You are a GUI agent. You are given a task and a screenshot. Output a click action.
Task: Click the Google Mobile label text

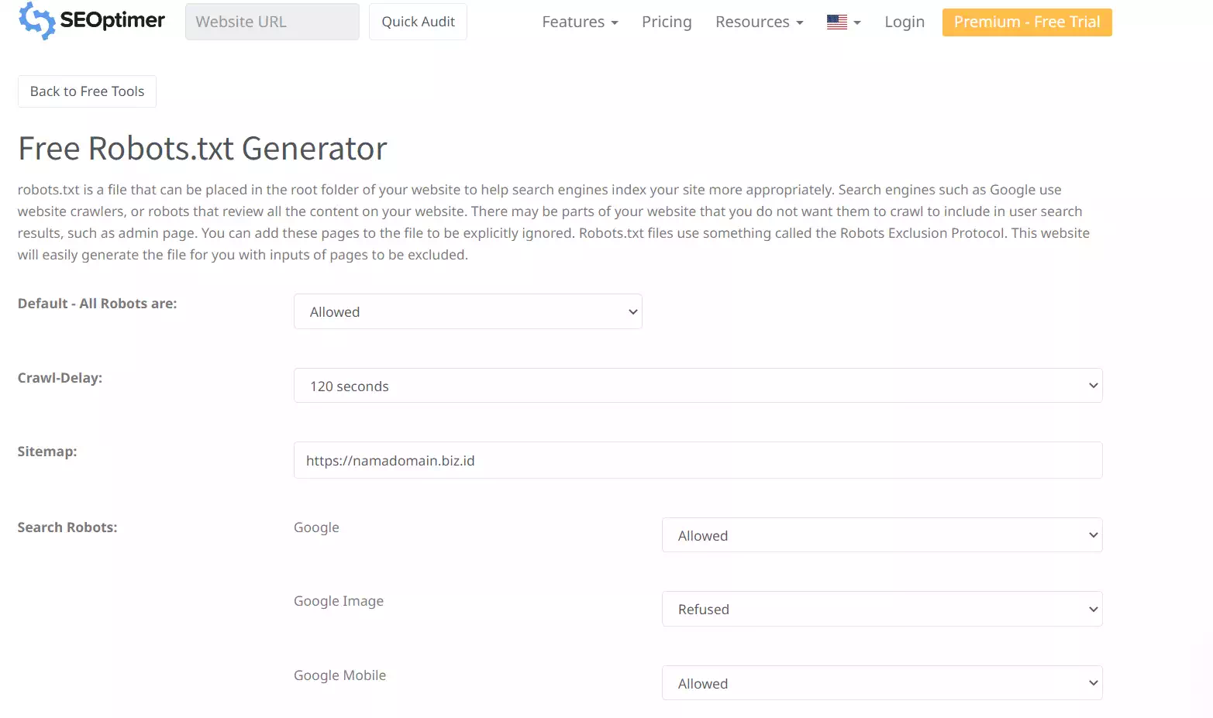[x=339, y=675]
